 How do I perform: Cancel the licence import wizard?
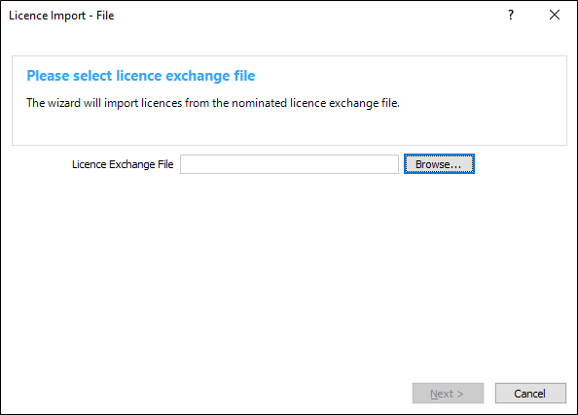click(x=530, y=394)
